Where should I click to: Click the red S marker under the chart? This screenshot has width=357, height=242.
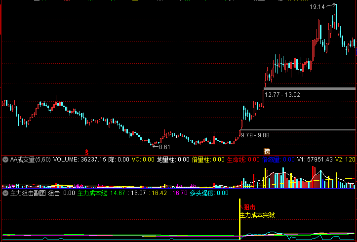click(x=87, y=152)
